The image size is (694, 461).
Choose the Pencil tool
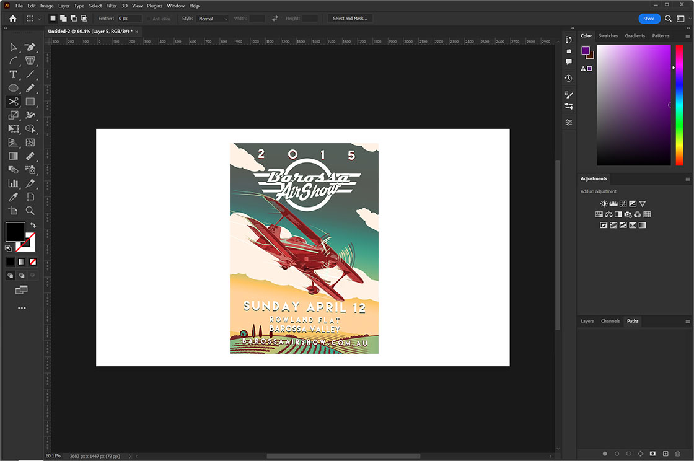tap(30, 88)
